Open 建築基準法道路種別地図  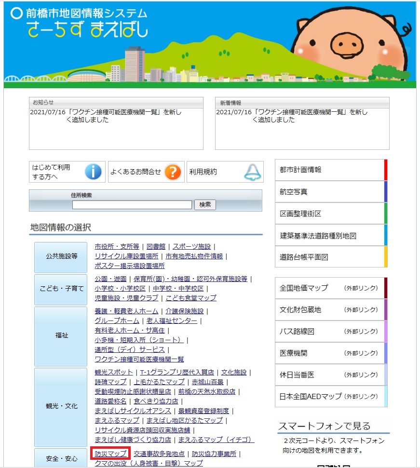[x=331, y=236]
